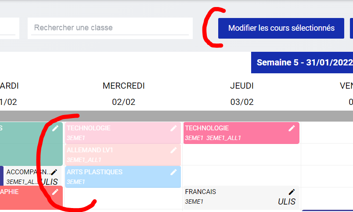Viewport: 353px width, 212px height.
Task: Select the ACCOMPAGN course title
Action: 27,172
